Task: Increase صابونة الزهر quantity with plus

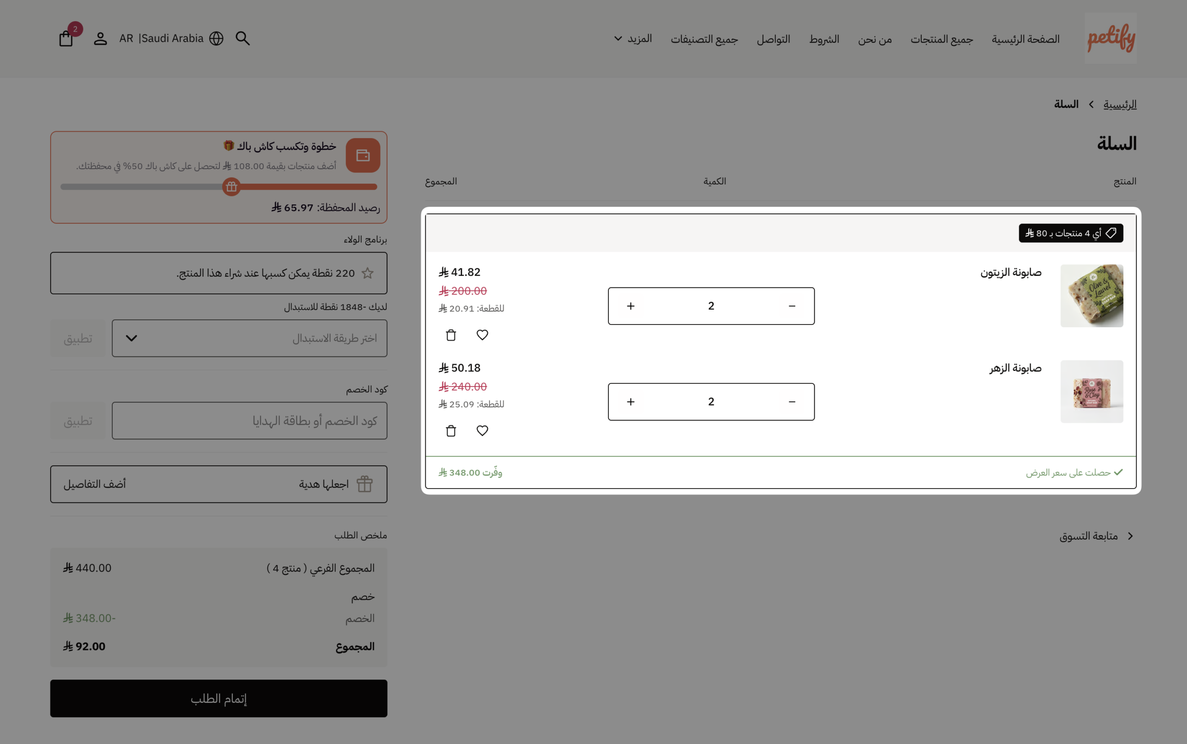Action: [631, 402]
